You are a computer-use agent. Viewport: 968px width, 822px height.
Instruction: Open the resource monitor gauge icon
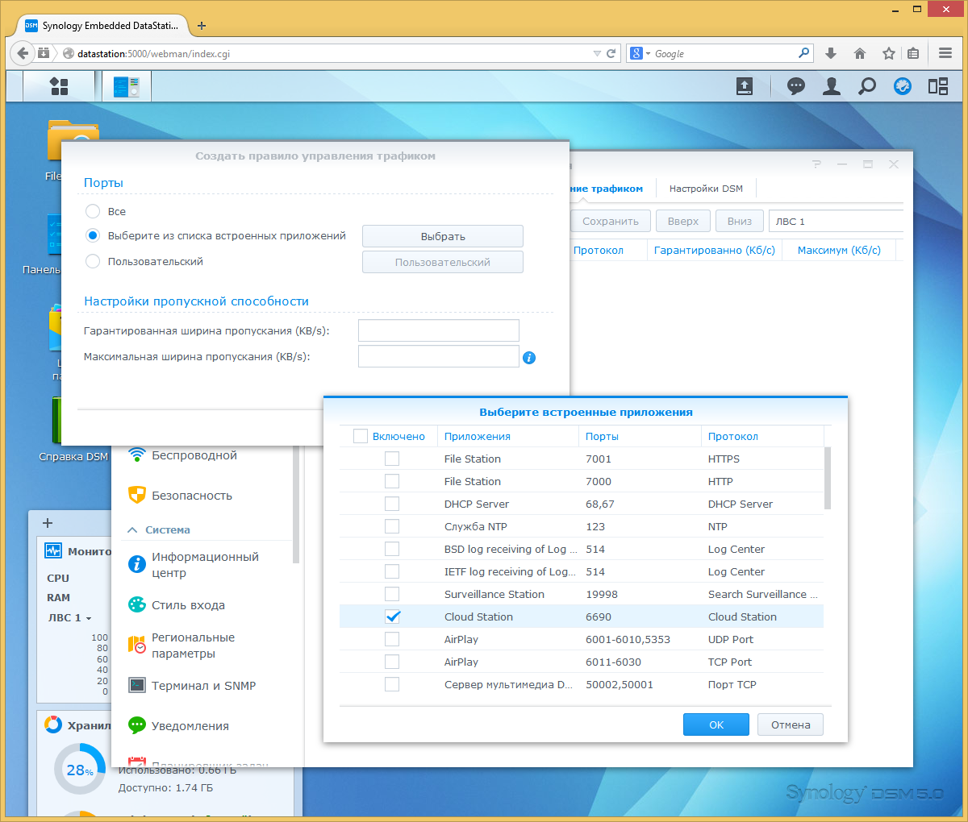coord(903,86)
